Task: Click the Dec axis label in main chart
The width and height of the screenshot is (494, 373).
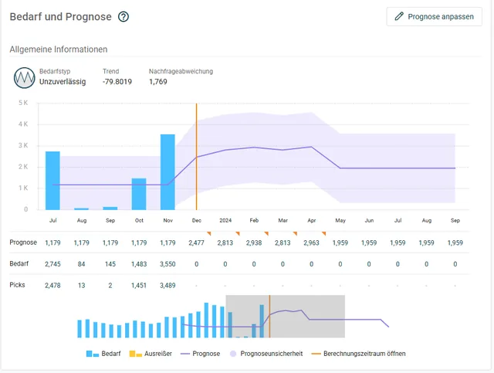Action: [197, 220]
